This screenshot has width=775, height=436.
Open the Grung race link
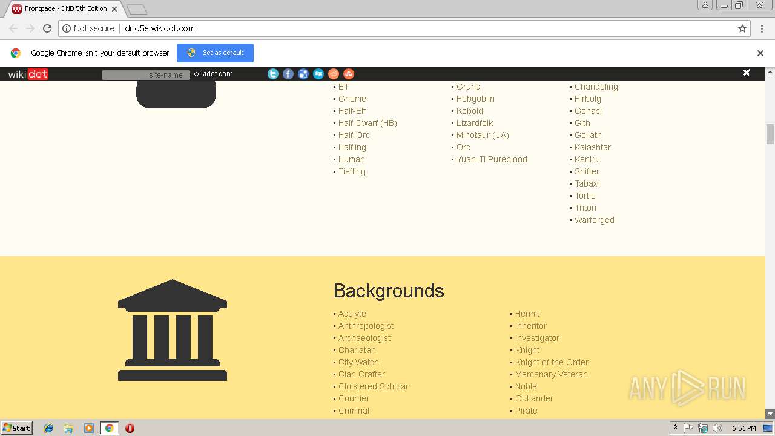click(469, 87)
